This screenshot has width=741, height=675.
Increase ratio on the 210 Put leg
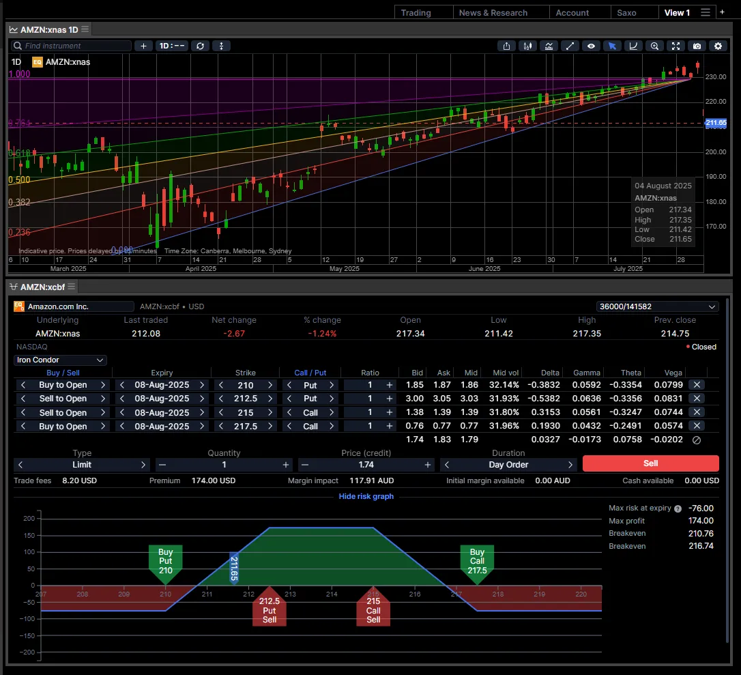390,385
